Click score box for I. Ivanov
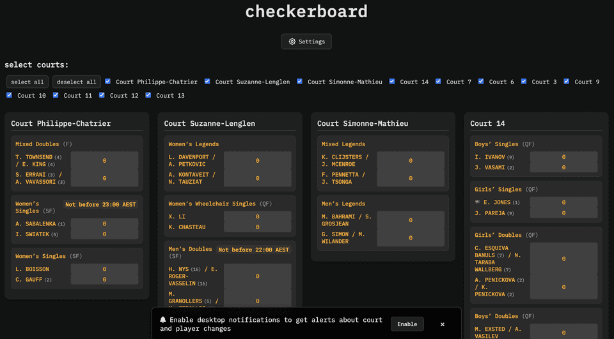The height and width of the screenshot is (339, 614). click(x=563, y=157)
